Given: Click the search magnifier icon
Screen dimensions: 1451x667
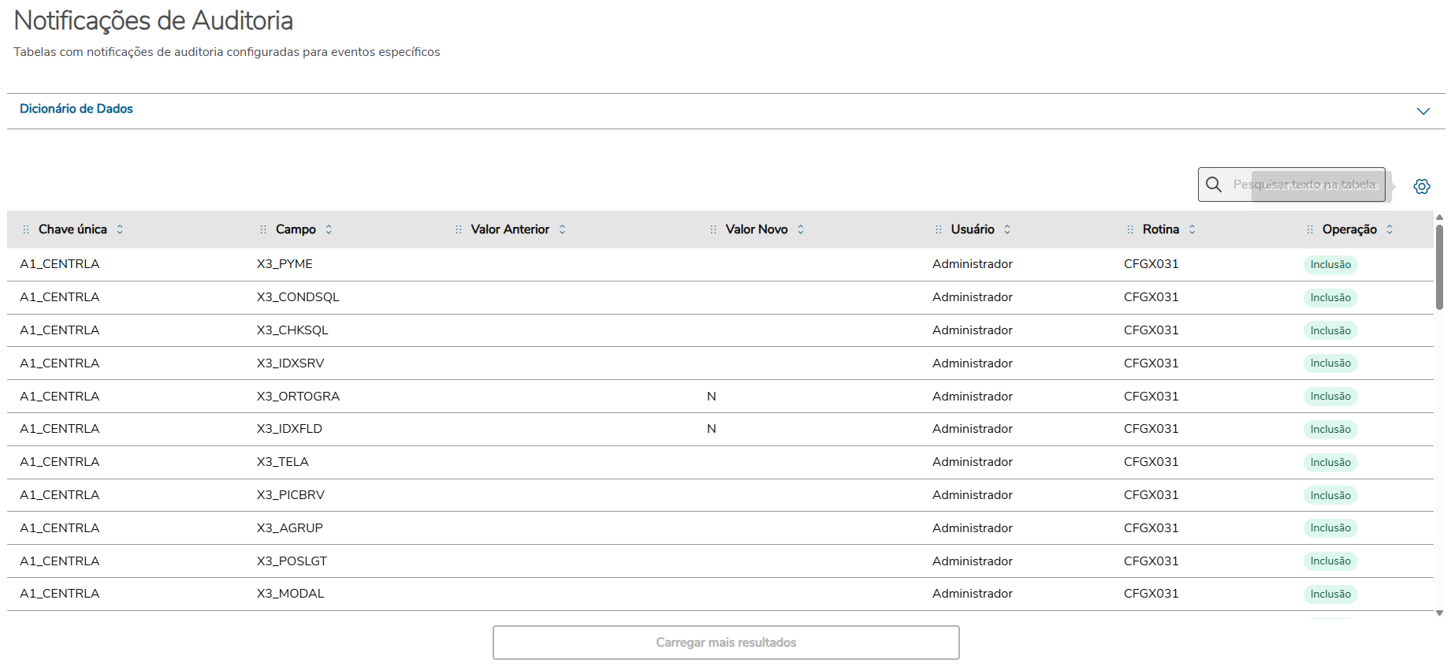Looking at the screenshot, I should pos(1214,184).
